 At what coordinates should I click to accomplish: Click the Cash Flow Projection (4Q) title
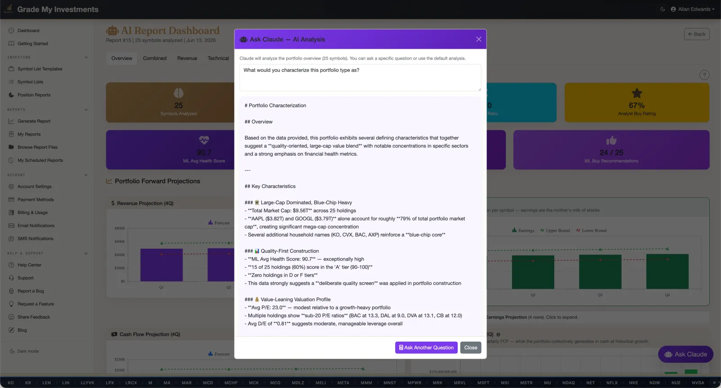point(150,334)
